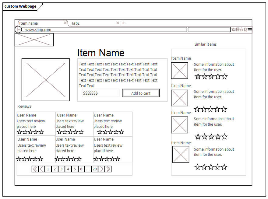Click the back navigation arrow
268x199 pixels.
coord(18,30)
